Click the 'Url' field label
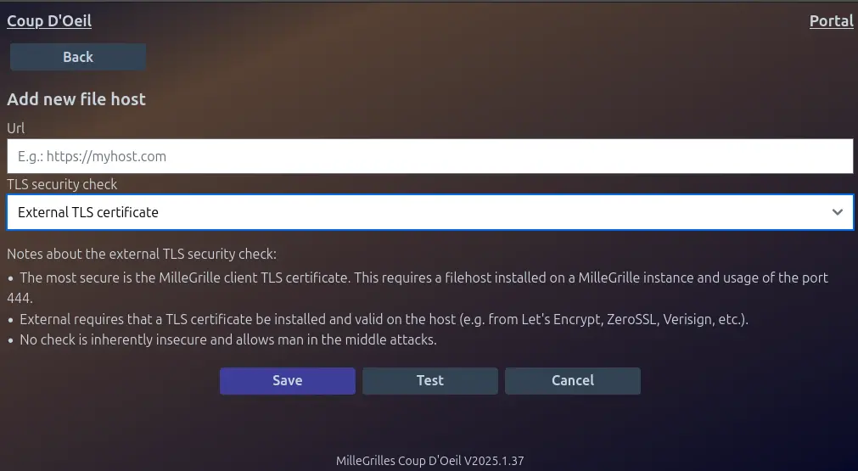 (16, 128)
